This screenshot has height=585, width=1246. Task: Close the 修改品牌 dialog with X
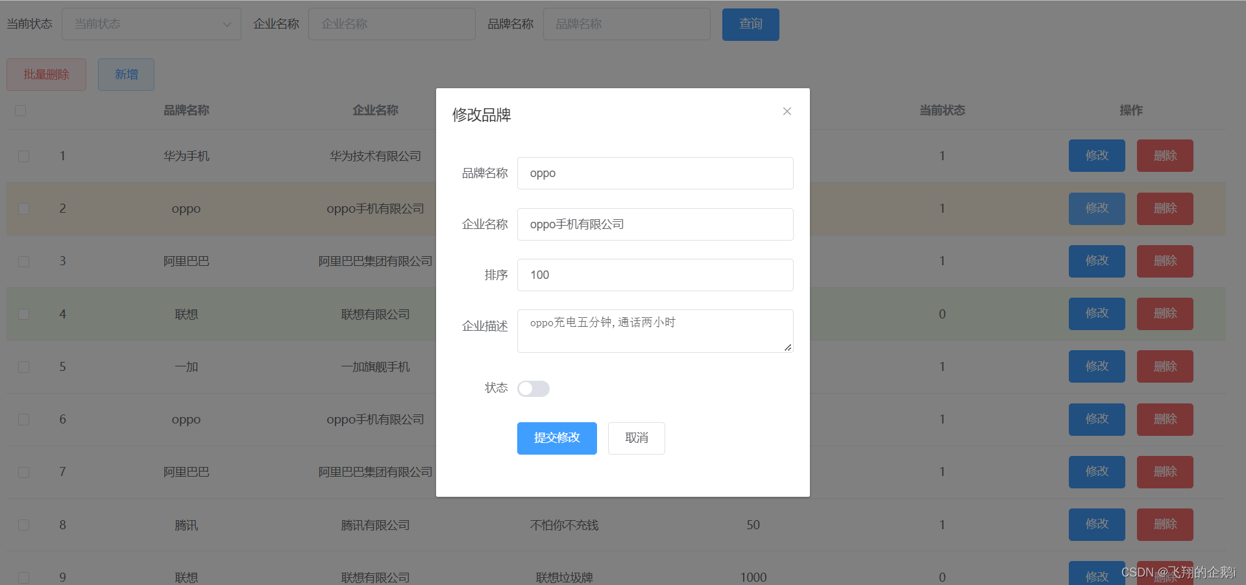[787, 112]
